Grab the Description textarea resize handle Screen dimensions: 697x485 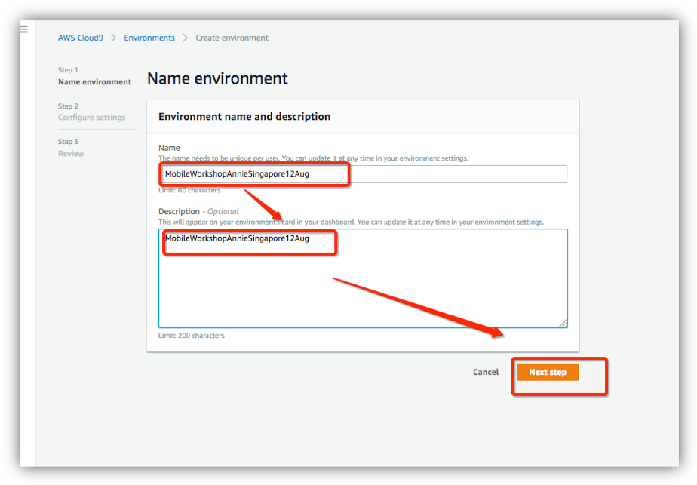tap(563, 324)
